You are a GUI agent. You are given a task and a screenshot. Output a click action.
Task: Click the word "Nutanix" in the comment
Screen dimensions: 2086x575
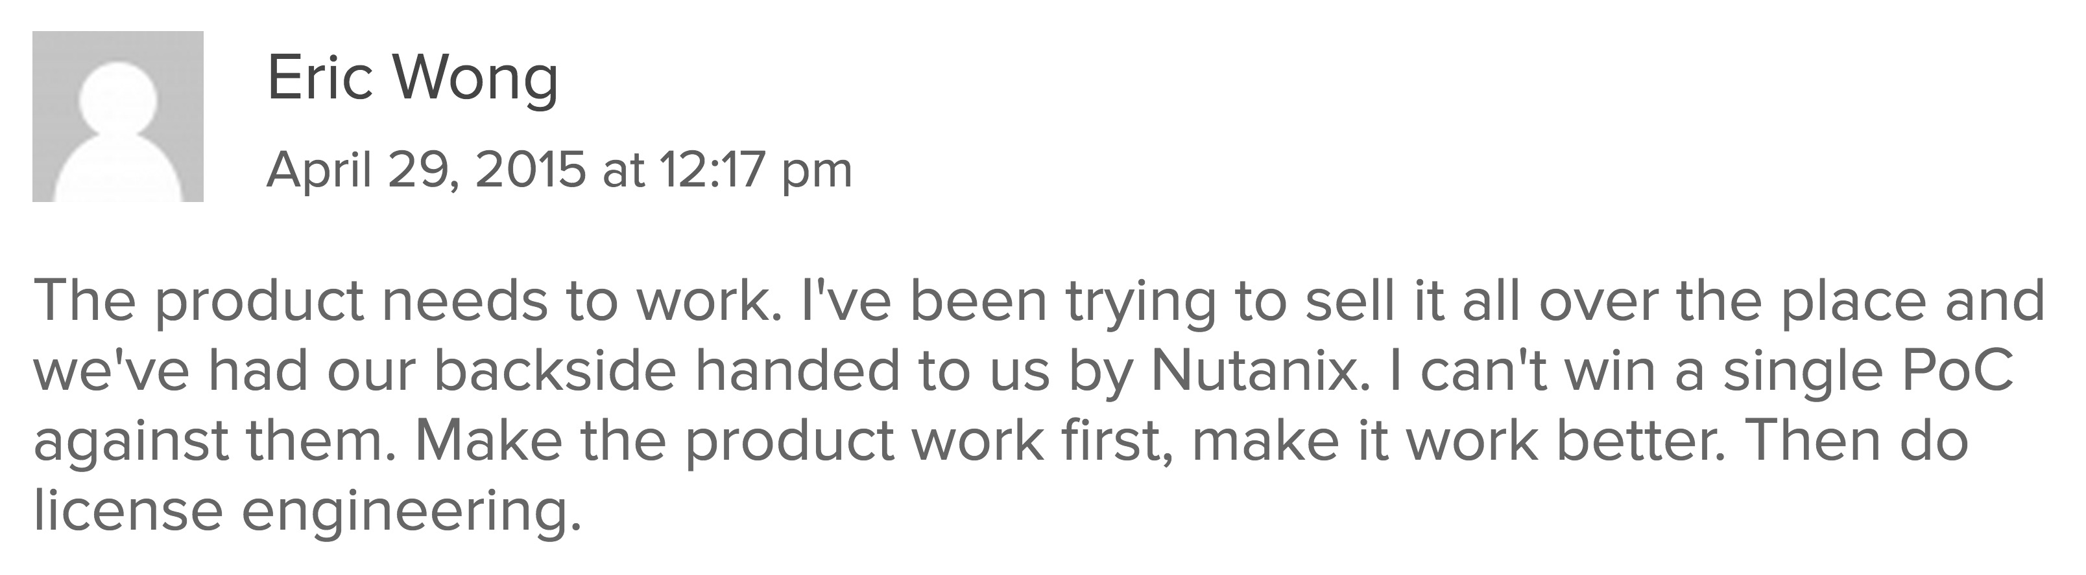(1259, 370)
